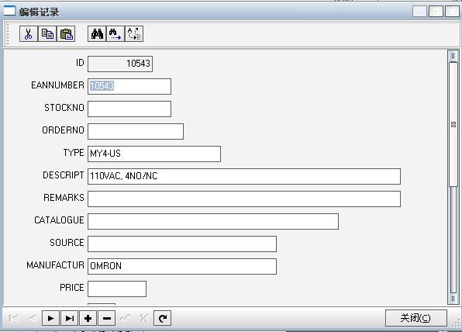Select the STOCKNO input field
This screenshot has height=332, width=462.
pyautogui.click(x=129, y=109)
